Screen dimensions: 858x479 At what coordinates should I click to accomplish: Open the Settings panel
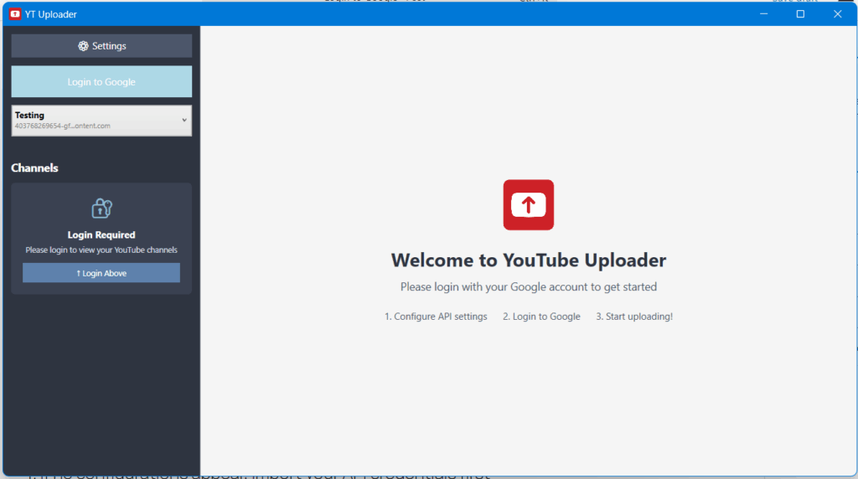101,46
